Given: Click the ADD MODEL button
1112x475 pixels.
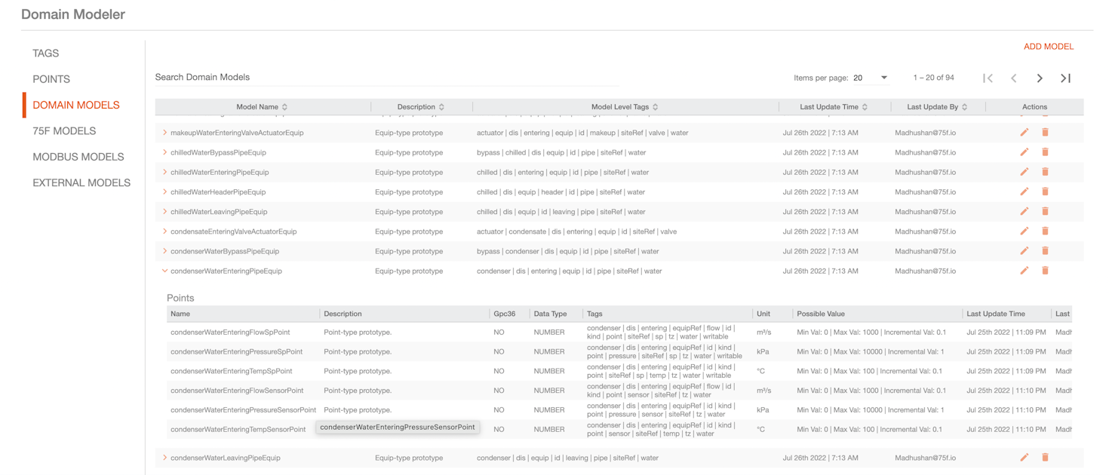Looking at the screenshot, I should click(x=1048, y=47).
